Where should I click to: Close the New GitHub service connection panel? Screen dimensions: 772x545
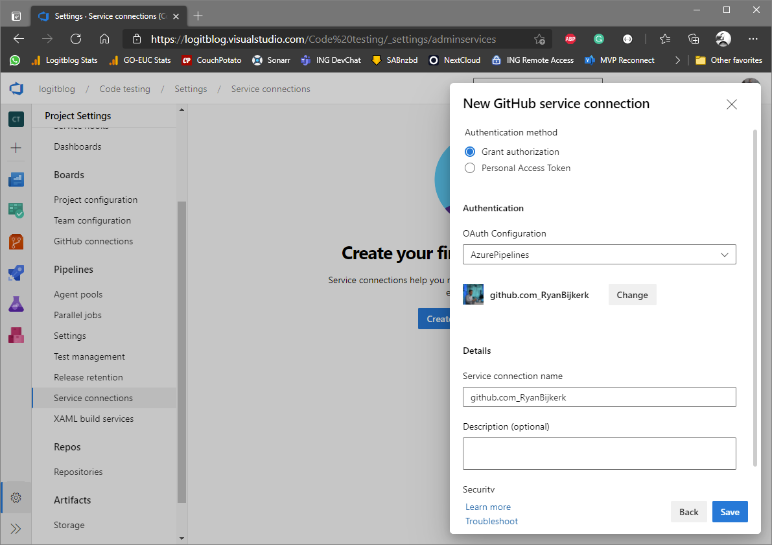732,104
